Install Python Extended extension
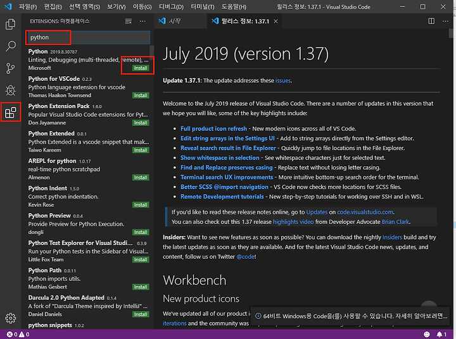Viewport: 456px width, 339px height. pos(141,150)
